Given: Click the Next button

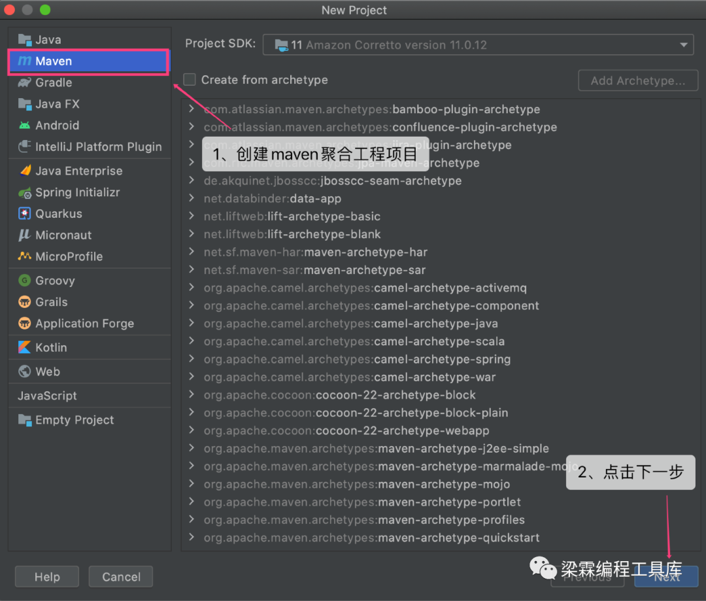Looking at the screenshot, I should (666, 577).
